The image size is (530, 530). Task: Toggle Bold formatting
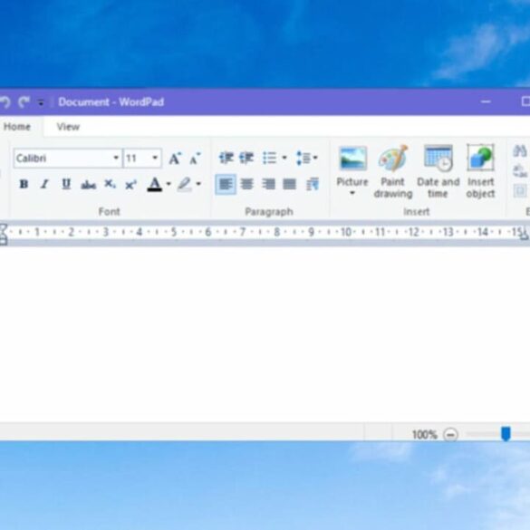point(24,184)
